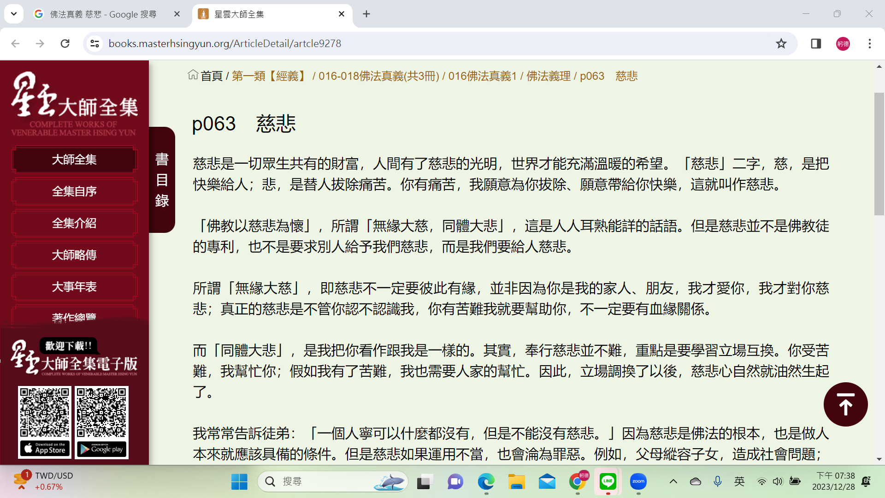Follow the 佛法義理 breadcrumb link
885x498 pixels.
click(x=548, y=76)
